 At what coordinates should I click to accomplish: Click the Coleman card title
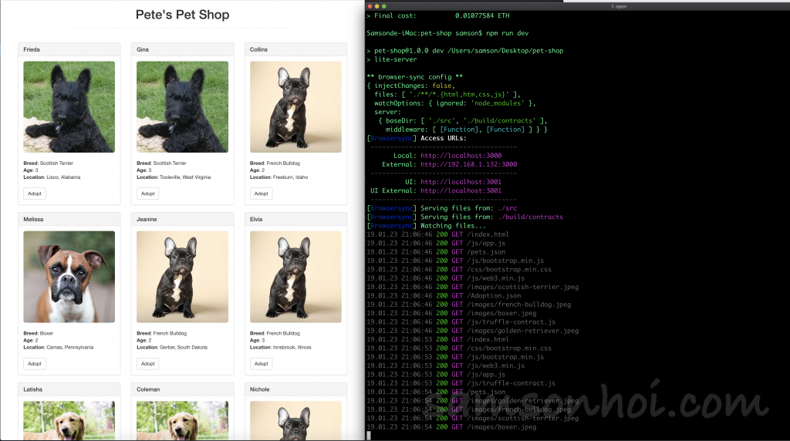(x=148, y=389)
